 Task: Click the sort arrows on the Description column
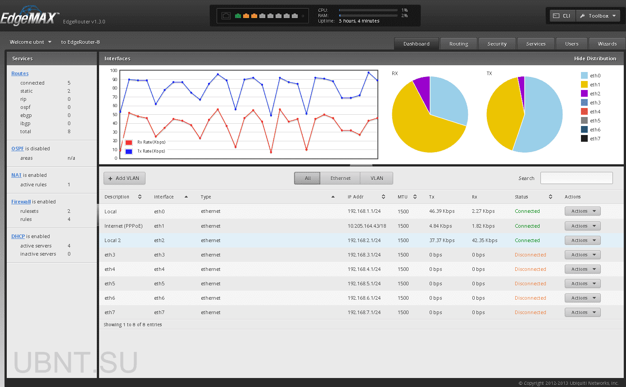pyautogui.click(x=140, y=197)
